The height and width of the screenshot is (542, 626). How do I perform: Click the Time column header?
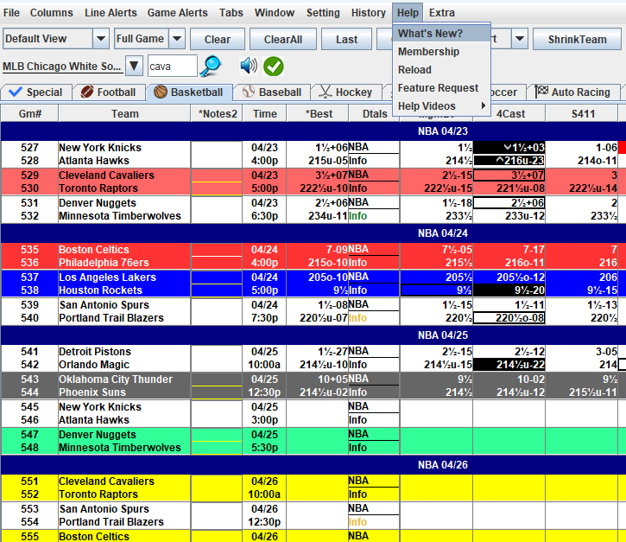point(264,114)
